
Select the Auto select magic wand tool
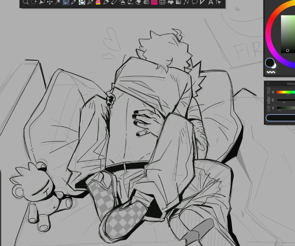(x=58, y=2)
